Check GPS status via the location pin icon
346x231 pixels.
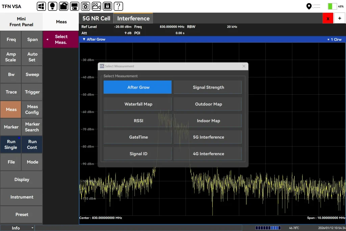(309, 6)
